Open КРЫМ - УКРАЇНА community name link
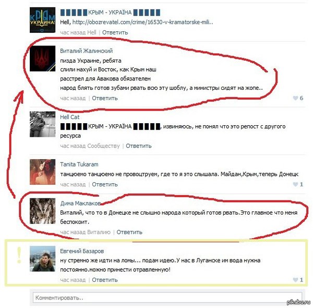313x308 pixels. (110, 13)
